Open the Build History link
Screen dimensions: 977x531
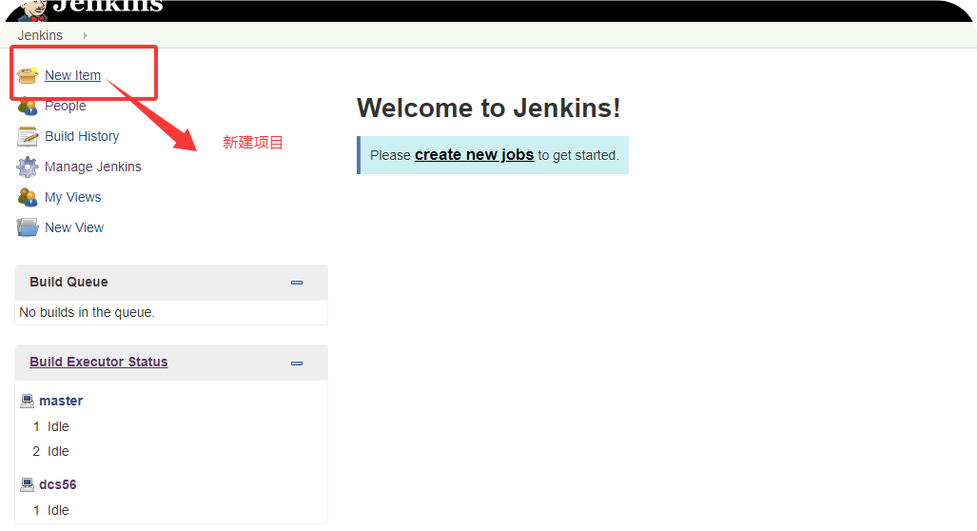click(82, 136)
